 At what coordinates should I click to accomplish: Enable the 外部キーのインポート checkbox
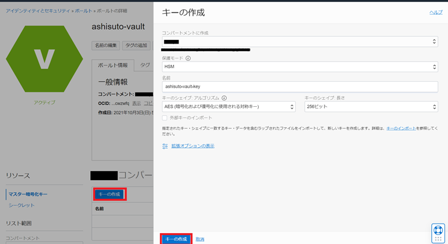(165, 118)
